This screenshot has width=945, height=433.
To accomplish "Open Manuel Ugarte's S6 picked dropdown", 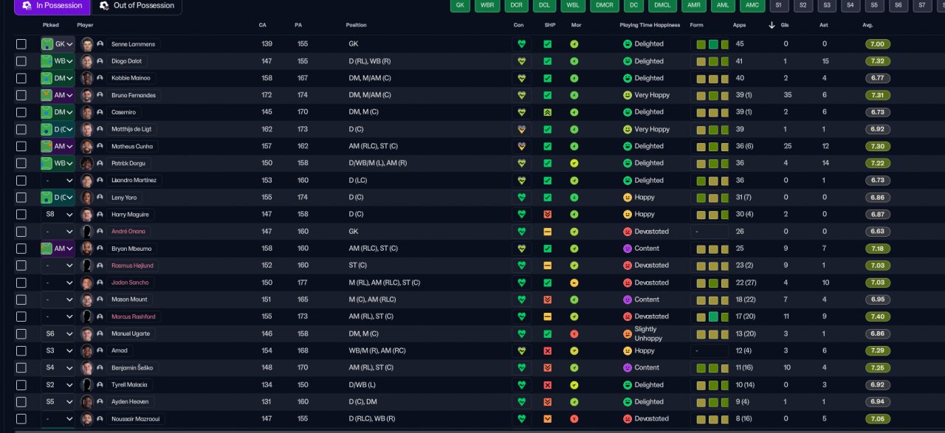I will 58,333.
